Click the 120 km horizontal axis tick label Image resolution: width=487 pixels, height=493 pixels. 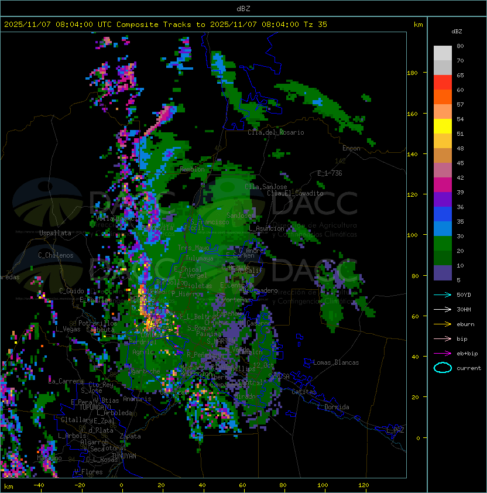363,485
